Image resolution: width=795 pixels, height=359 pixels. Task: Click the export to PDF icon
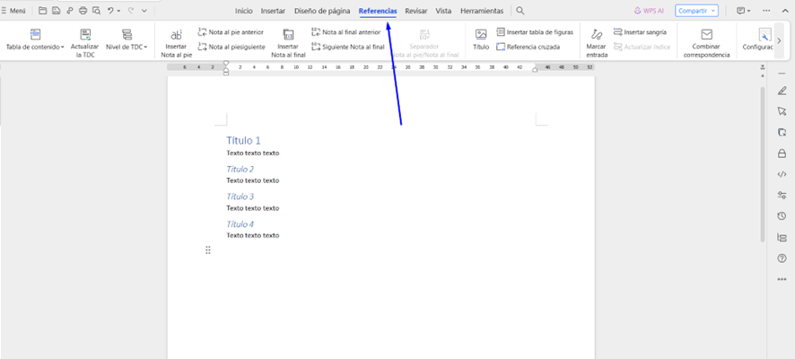pyautogui.click(x=69, y=11)
